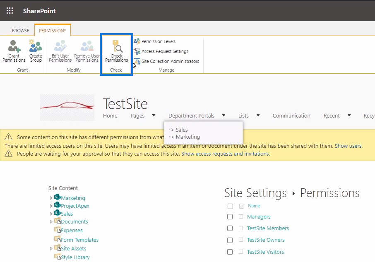
Task: Open the Lists navigation dropdown arrow
Action: pyautogui.click(x=258, y=115)
